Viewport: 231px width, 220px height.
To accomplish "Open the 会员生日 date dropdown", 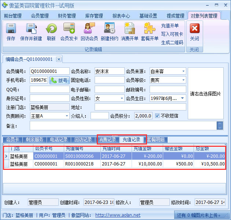I will 183,98.
